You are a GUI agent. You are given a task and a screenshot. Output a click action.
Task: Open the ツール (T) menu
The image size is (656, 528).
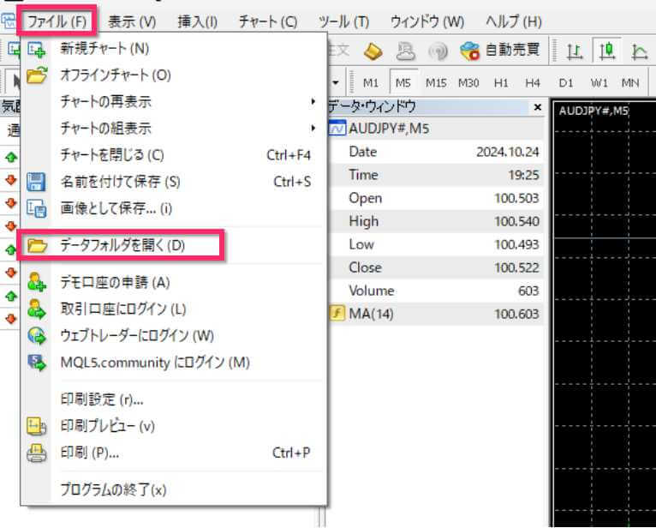point(343,21)
